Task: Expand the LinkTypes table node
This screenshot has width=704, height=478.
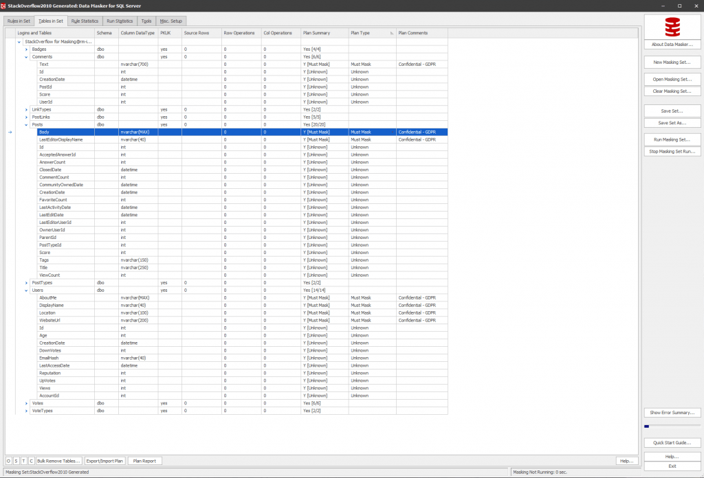Action: [x=26, y=109]
